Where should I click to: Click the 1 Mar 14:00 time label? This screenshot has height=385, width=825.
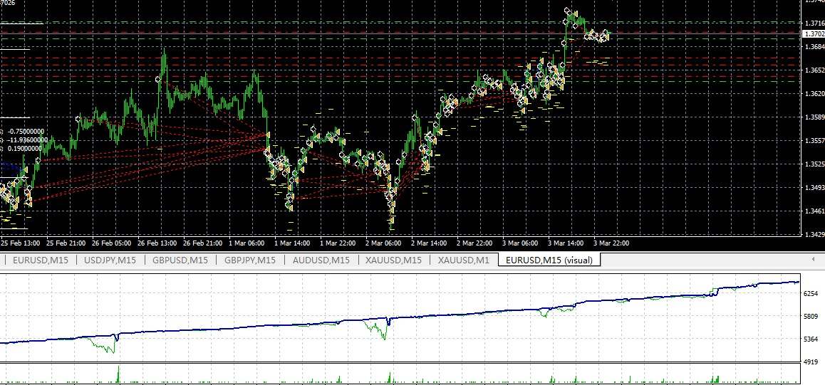(x=292, y=243)
